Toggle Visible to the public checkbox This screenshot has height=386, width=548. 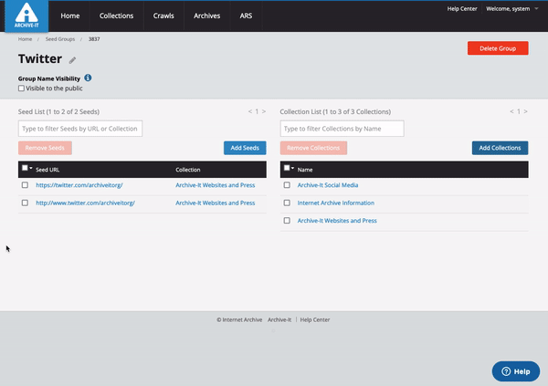coord(22,89)
